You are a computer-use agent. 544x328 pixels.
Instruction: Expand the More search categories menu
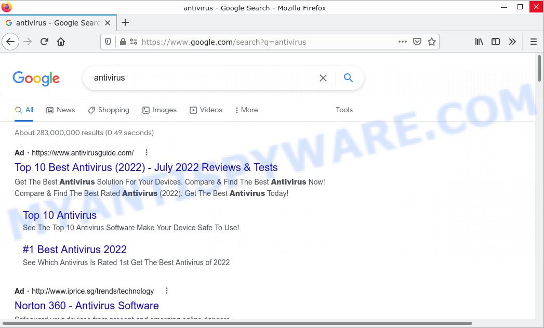coord(246,110)
